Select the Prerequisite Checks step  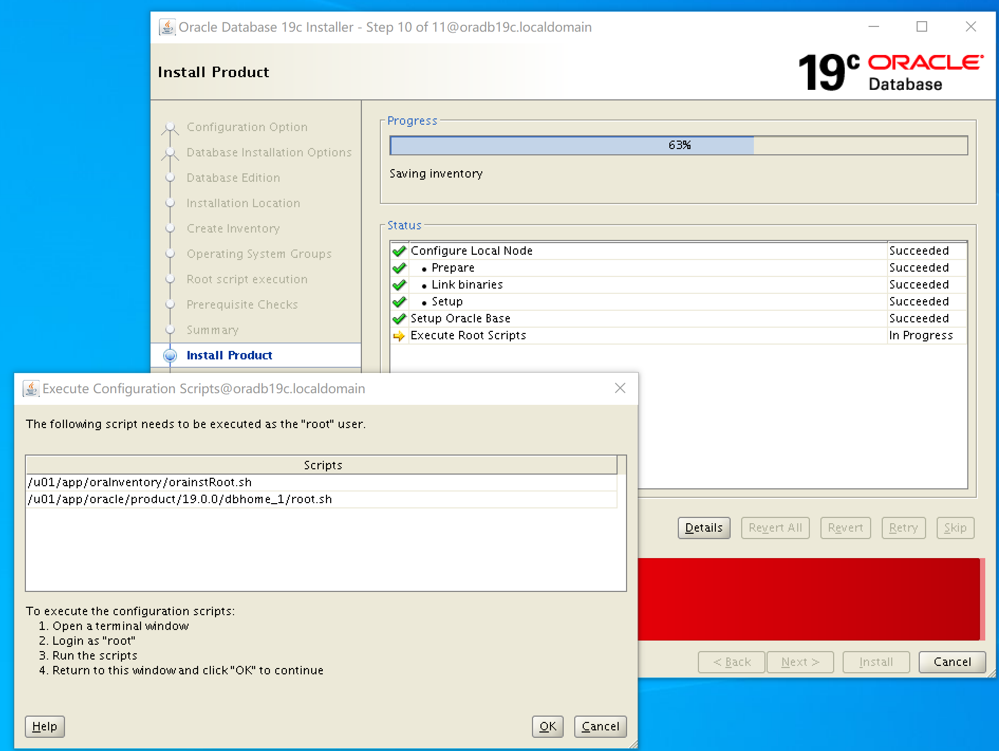[242, 304]
